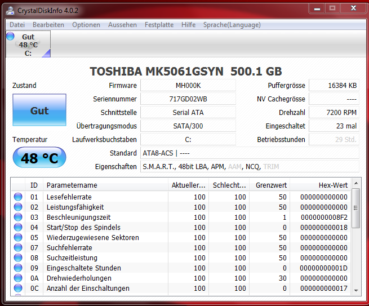Click the Aktueller... column header
369x306 pixels.
pyautogui.click(x=189, y=185)
